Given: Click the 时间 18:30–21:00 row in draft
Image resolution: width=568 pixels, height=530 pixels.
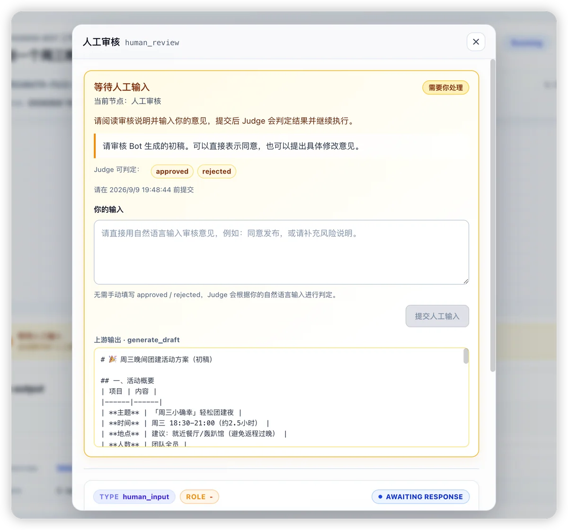Looking at the screenshot, I should pos(185,423).
